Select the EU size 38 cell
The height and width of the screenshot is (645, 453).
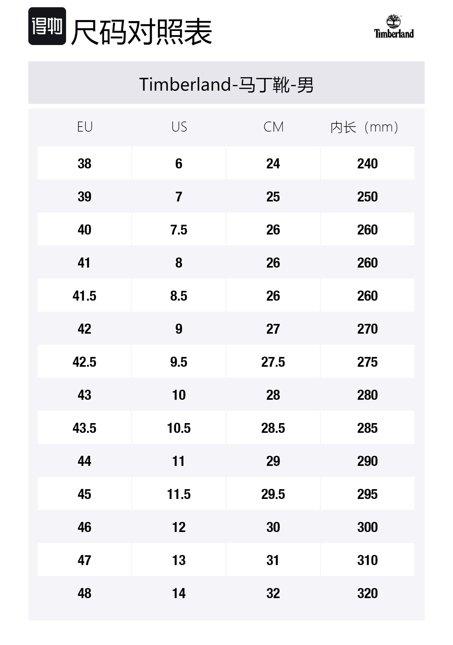pos(85,163)
